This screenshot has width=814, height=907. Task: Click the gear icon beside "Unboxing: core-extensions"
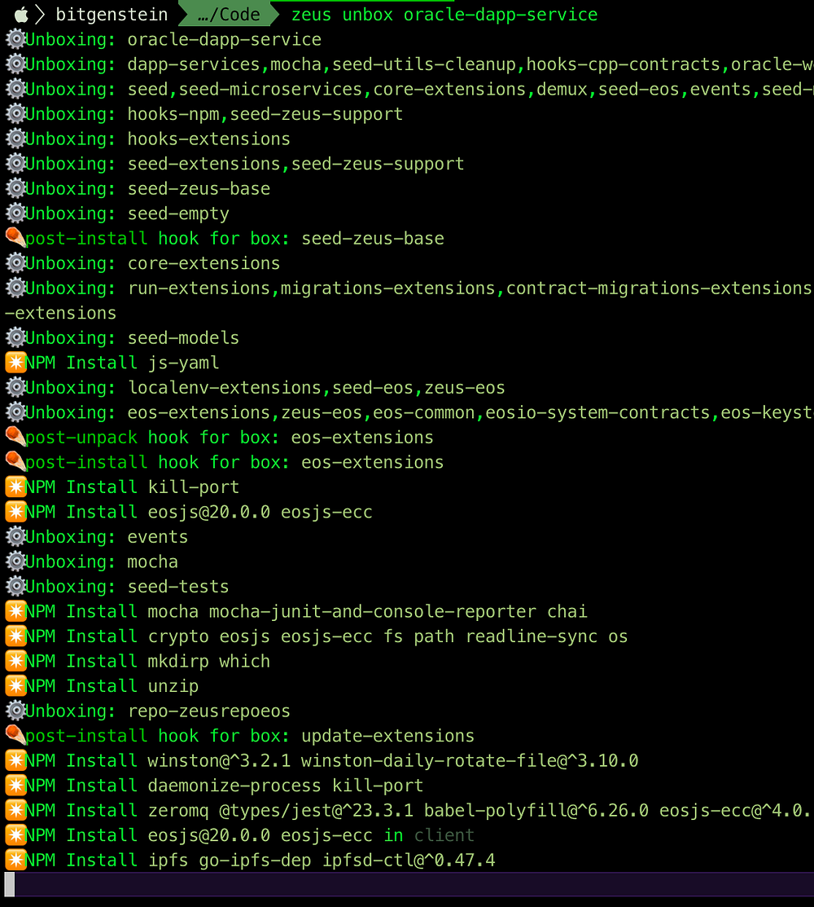coord(14,262)
